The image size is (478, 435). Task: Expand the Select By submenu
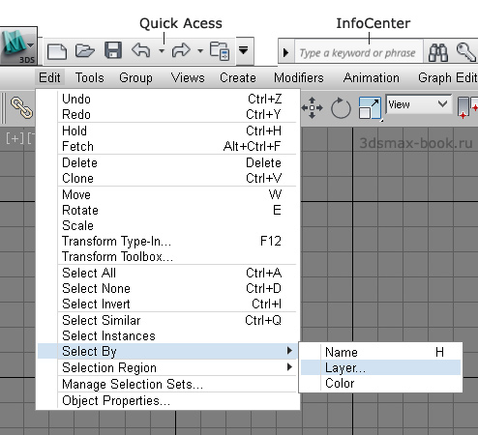click(167, 351)
